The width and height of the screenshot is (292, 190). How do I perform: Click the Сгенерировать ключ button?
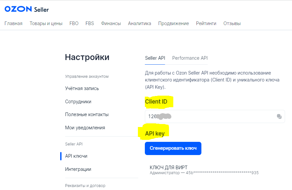pyautogui.click(x=173, y=148)
